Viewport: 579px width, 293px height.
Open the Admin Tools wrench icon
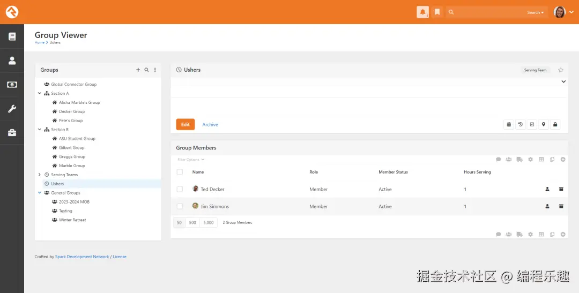click(12, 109)
